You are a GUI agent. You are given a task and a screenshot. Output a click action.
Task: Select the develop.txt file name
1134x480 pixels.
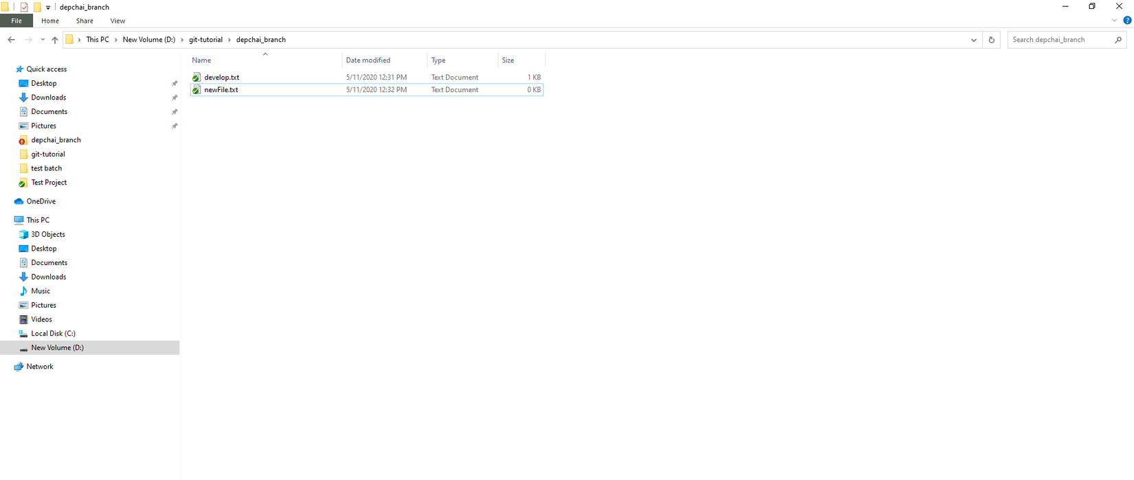click(221, 78)
